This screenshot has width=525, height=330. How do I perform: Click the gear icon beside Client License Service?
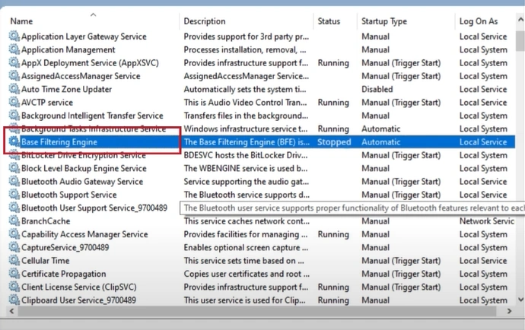pyautogui.click(x=14, y=287)
